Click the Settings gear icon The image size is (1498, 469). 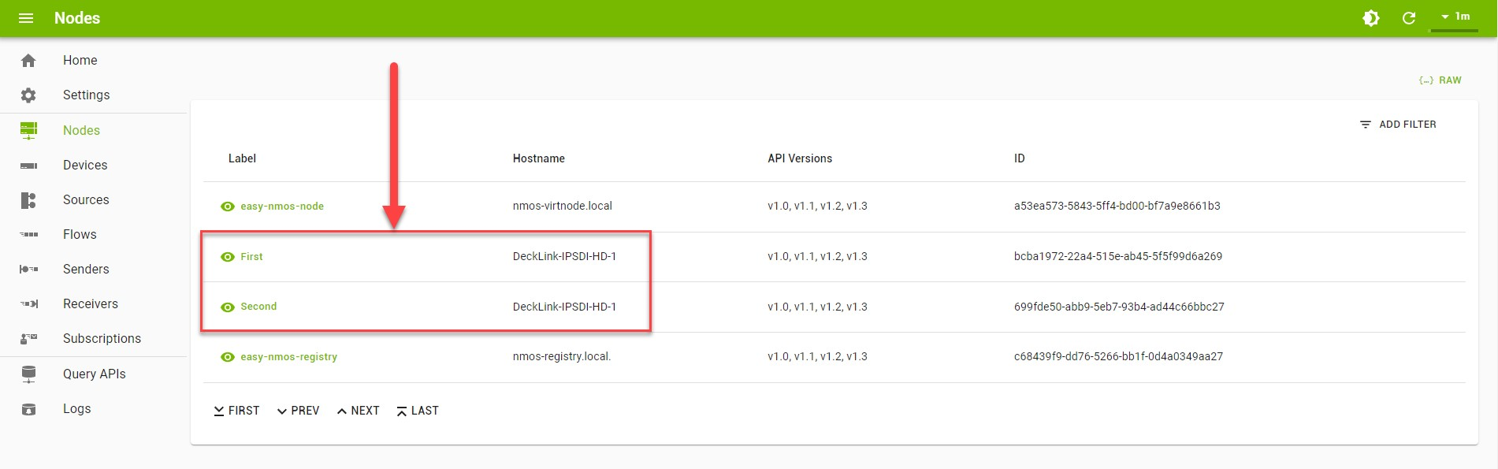pos(28,95)
